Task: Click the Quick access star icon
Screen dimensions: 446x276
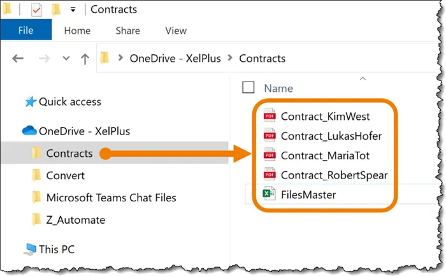Action: (30, 102)
